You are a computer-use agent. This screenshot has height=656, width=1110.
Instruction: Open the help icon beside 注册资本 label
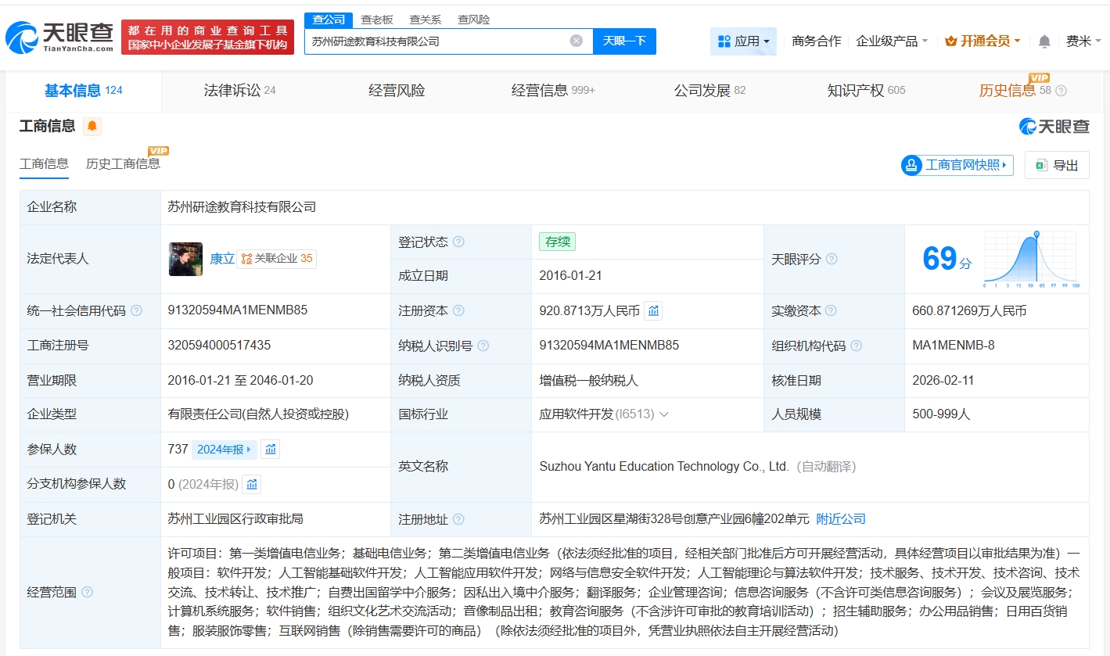[458, 310]
